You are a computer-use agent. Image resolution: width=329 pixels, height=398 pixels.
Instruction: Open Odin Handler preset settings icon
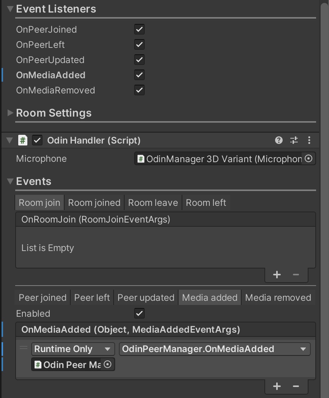pos(294,140)
